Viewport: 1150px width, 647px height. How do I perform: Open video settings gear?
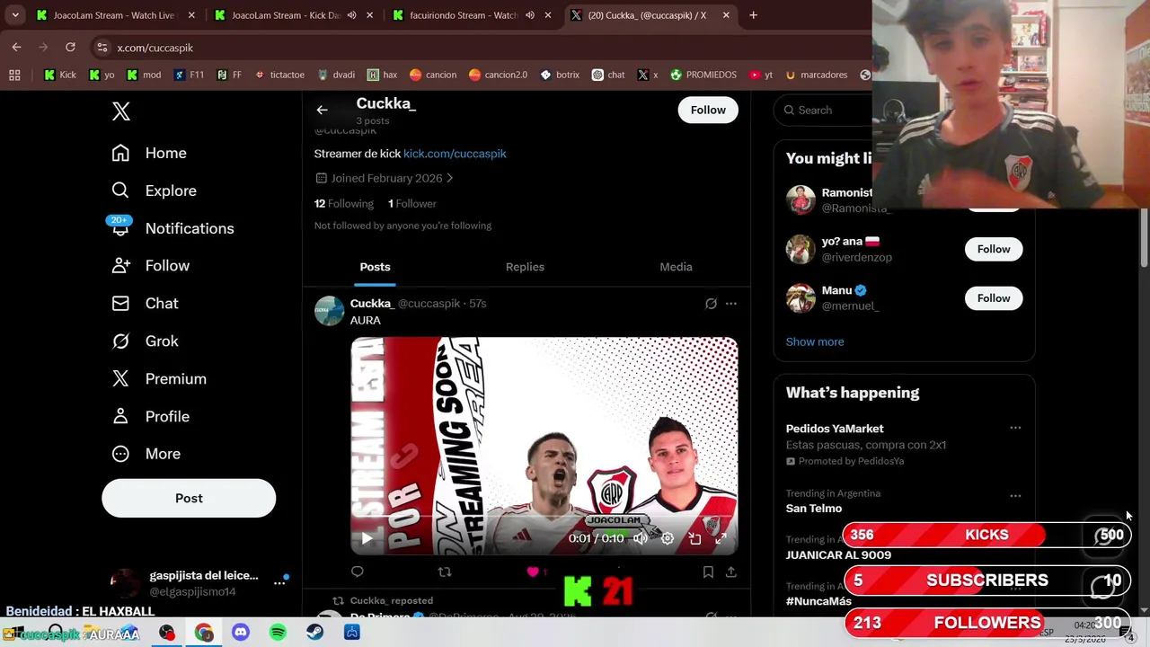click(x=668, y=538)
